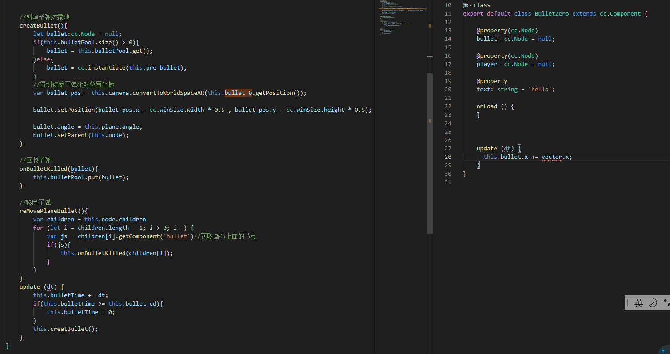
Task: Click the 'player: cc.Node = null;' line
Action: tap(516, 64)
